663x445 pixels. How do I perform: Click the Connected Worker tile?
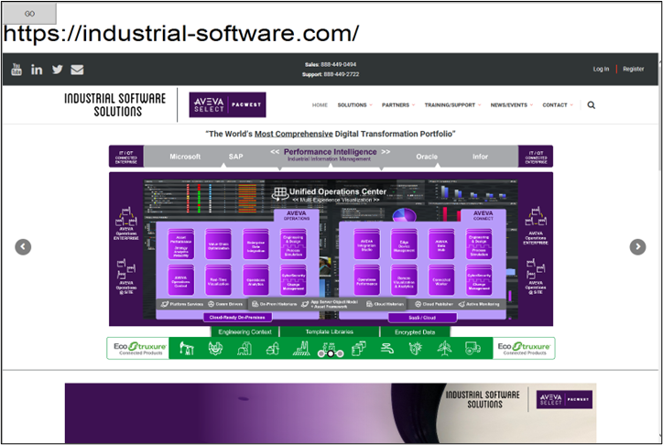441,280
